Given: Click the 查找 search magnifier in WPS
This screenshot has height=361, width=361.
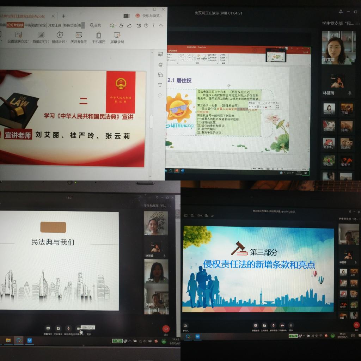Looking at the screenshot, I should tap(95, 25).
